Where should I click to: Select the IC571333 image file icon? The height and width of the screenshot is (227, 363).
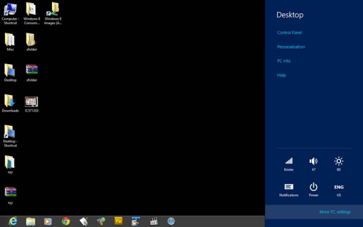point(31,105)
